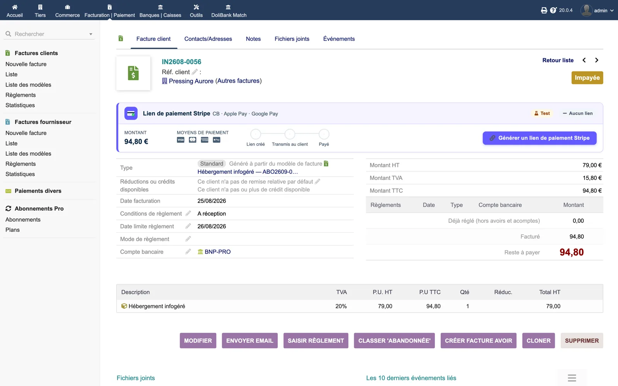Open the help icon beside version 20.0.4
Viewport: 618px width, 386px height.
[x=553, y=10]
